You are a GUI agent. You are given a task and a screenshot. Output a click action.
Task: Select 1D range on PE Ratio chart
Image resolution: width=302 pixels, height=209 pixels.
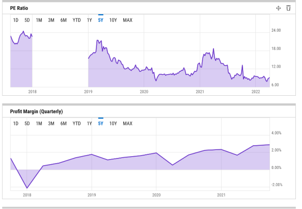pyautogui.click(x=16, y=20)
